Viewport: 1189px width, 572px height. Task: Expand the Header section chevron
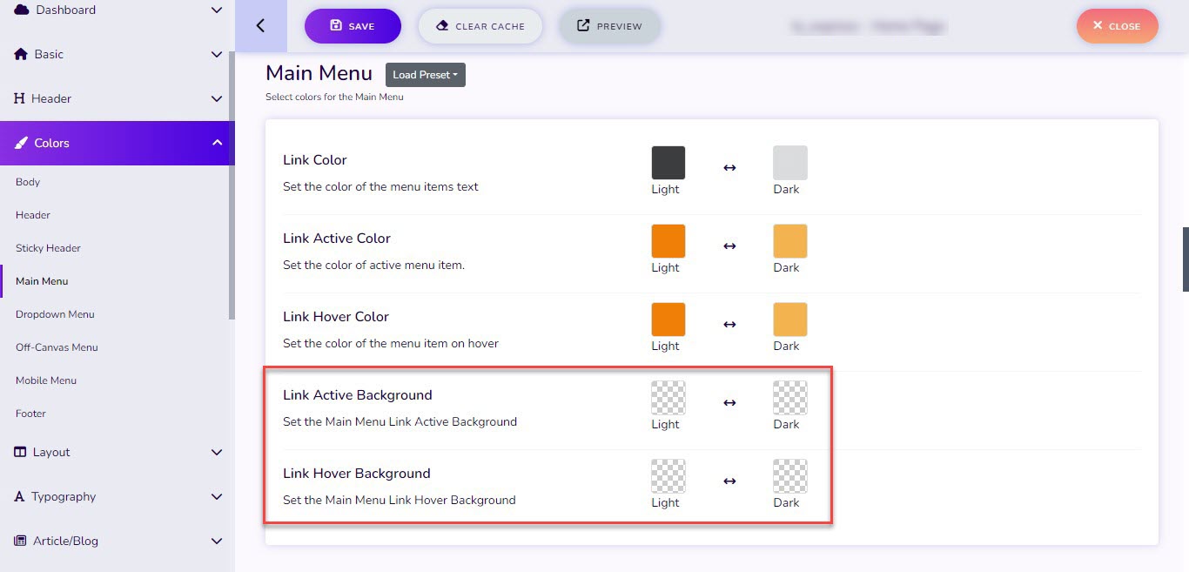217,98
